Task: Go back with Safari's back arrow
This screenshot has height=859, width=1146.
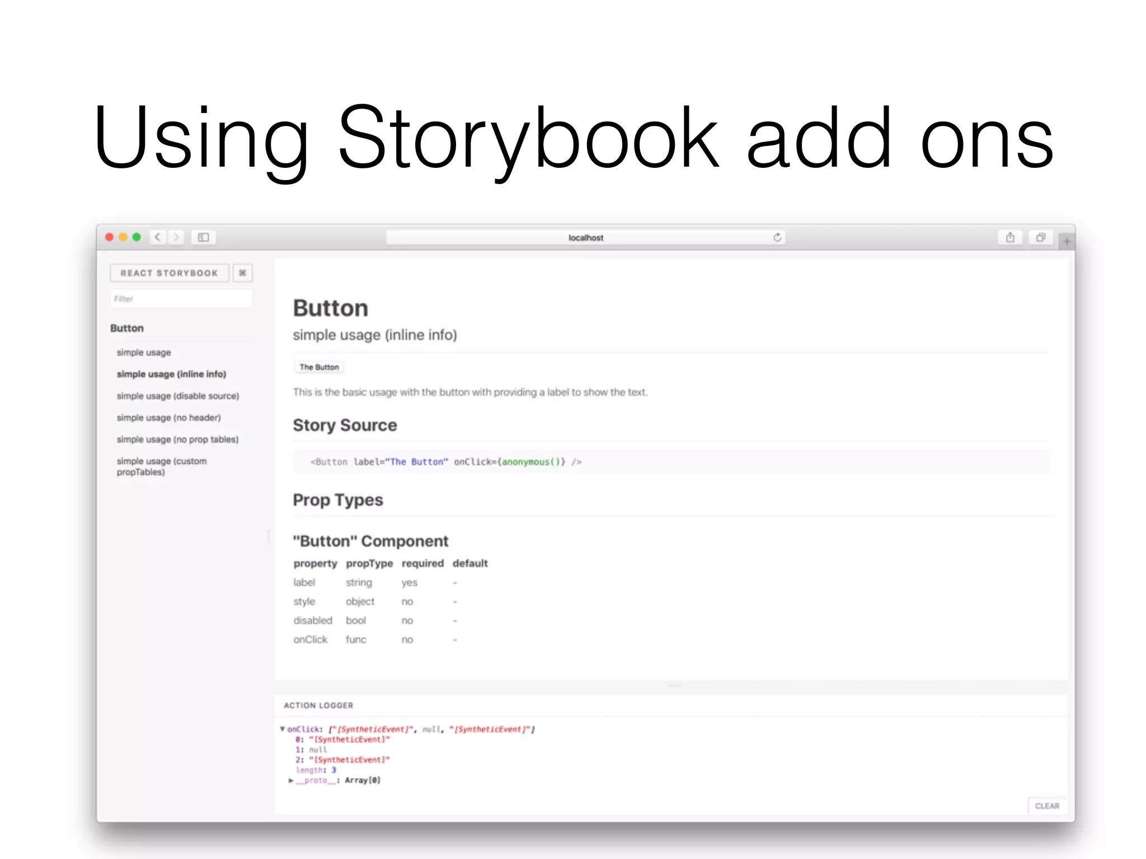Action: [x=158, y=237]
